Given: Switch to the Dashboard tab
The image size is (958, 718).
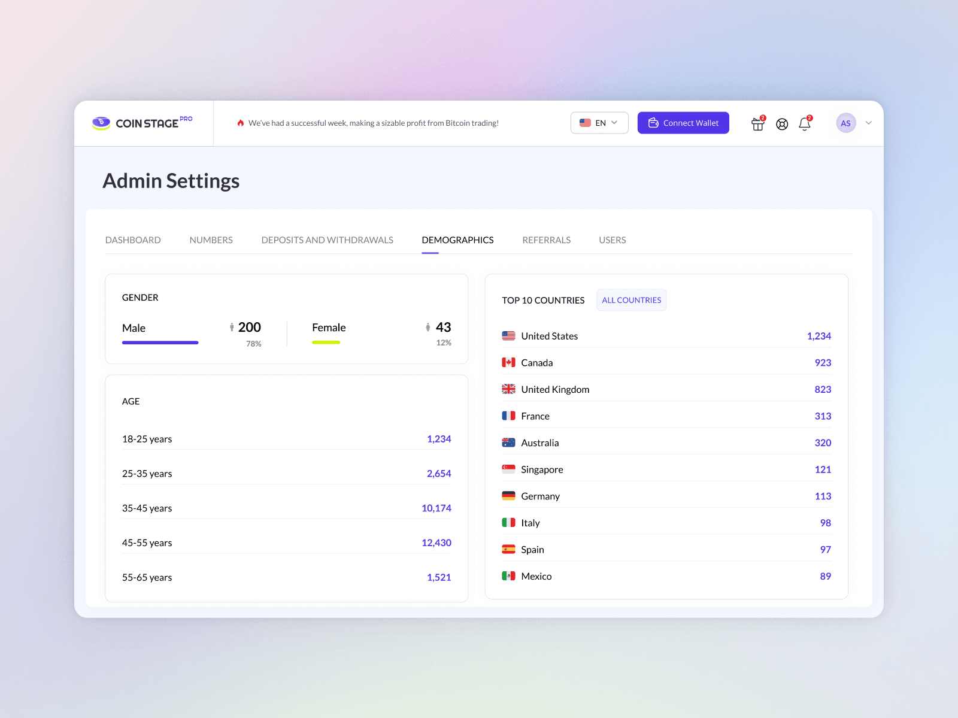Looking at the screenshot, I should [133, 240].
